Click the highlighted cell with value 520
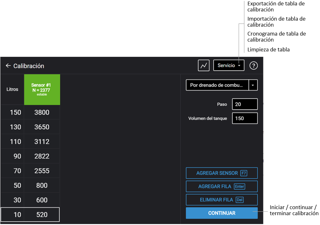 42,215
